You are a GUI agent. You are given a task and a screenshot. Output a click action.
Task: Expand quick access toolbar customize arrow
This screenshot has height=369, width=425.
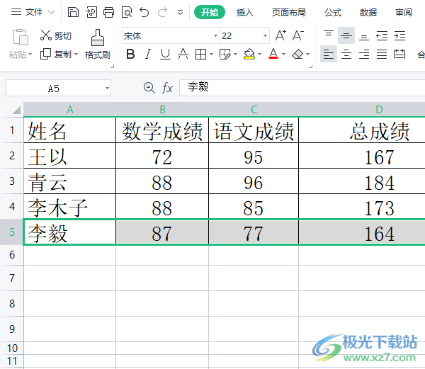180,13
